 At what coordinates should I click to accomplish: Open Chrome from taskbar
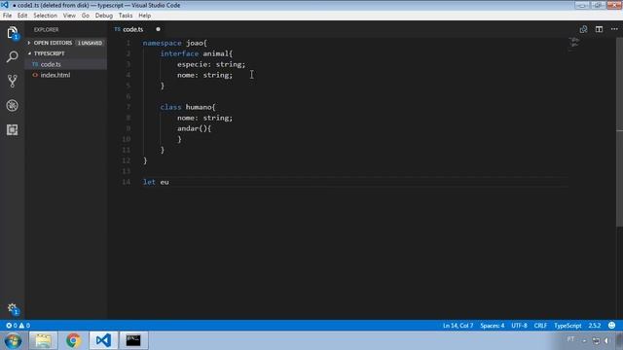point(73,340)
